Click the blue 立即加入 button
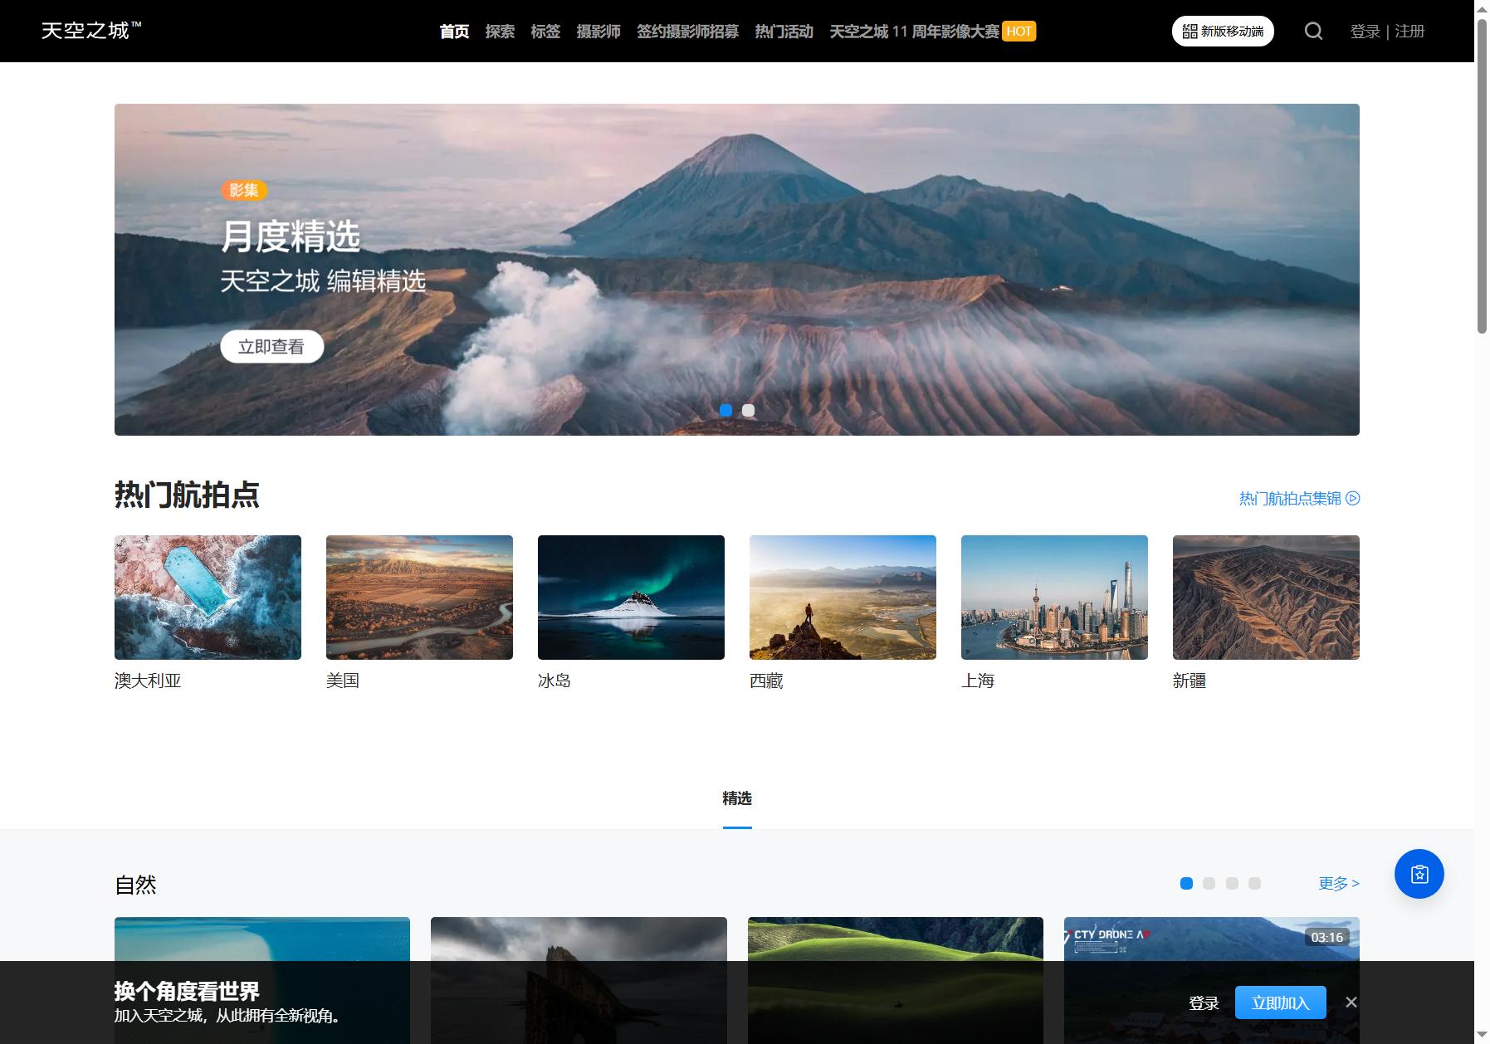 [x=1280, y=1003]
